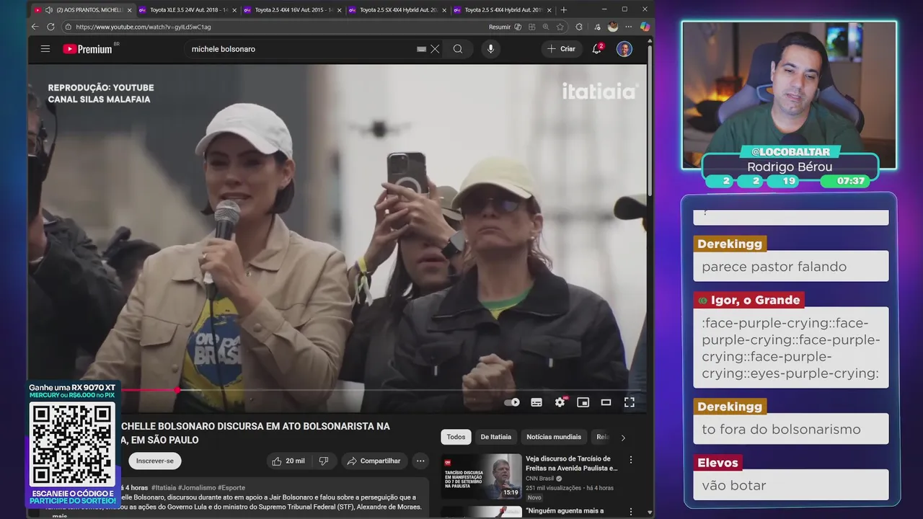Reload the page in the browser
The width and height of the screenshot is (923, 519).
click(x=50, y=27)
